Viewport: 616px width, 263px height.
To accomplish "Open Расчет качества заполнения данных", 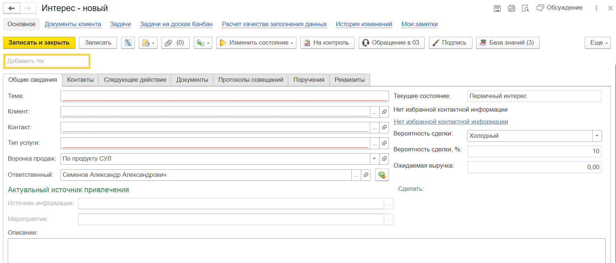I will click(274, 24).
